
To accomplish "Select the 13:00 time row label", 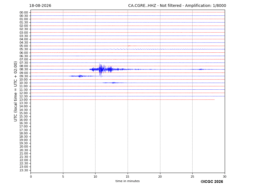I will coord(24,100).
